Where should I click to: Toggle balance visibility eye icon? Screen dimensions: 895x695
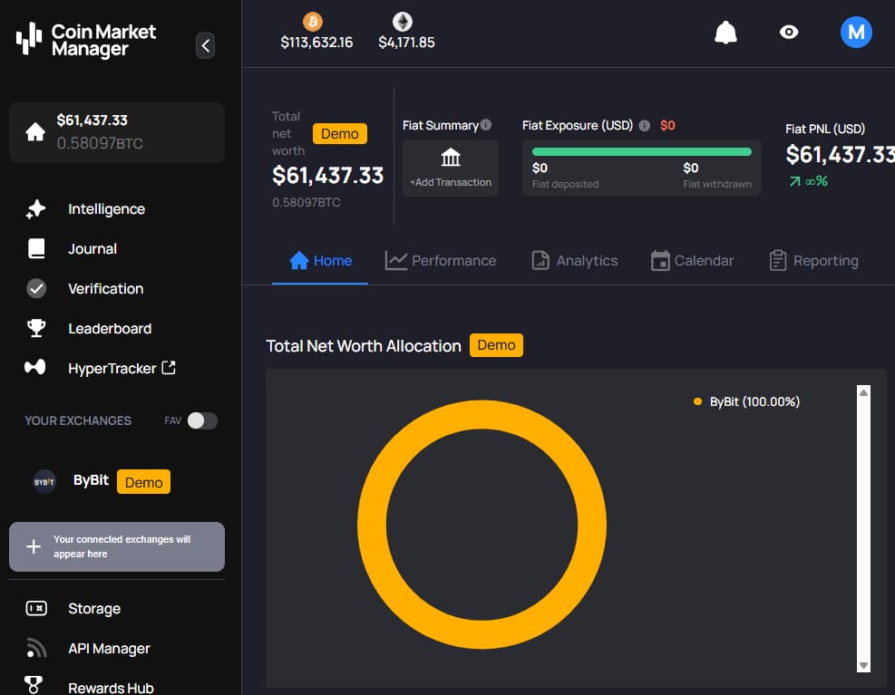(x=789, y=33)
